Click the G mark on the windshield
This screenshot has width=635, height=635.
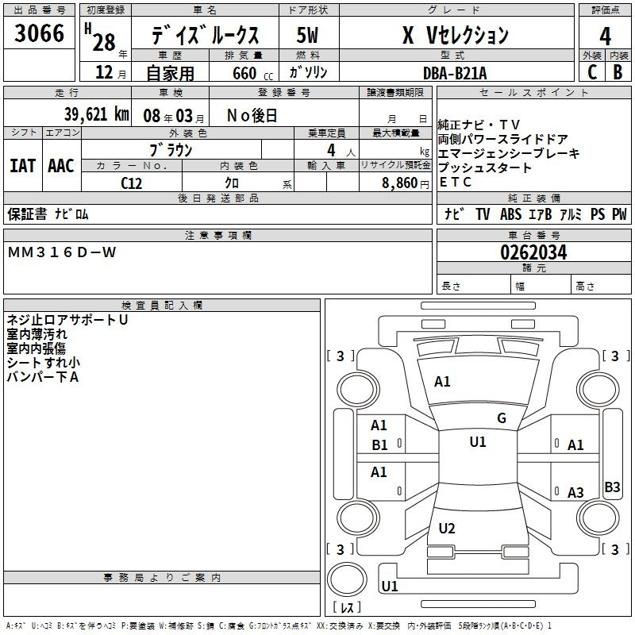tap(501, 418)
